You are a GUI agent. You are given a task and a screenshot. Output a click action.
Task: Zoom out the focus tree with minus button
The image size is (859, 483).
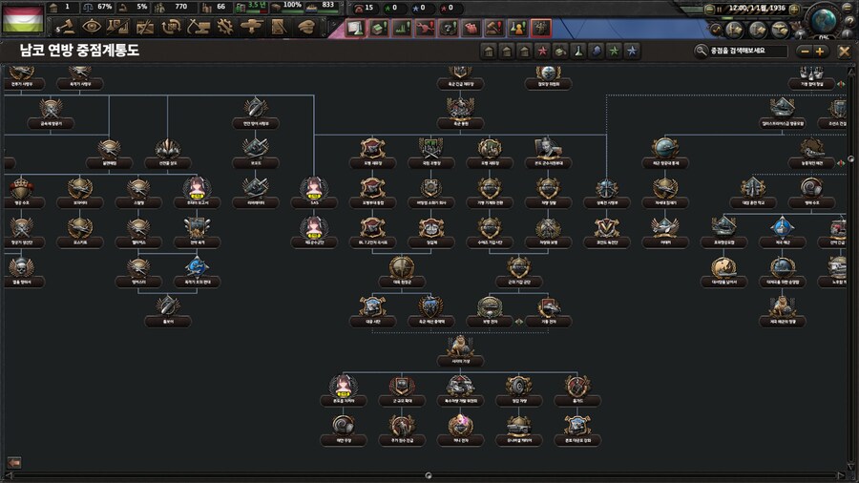pos(805,51)
